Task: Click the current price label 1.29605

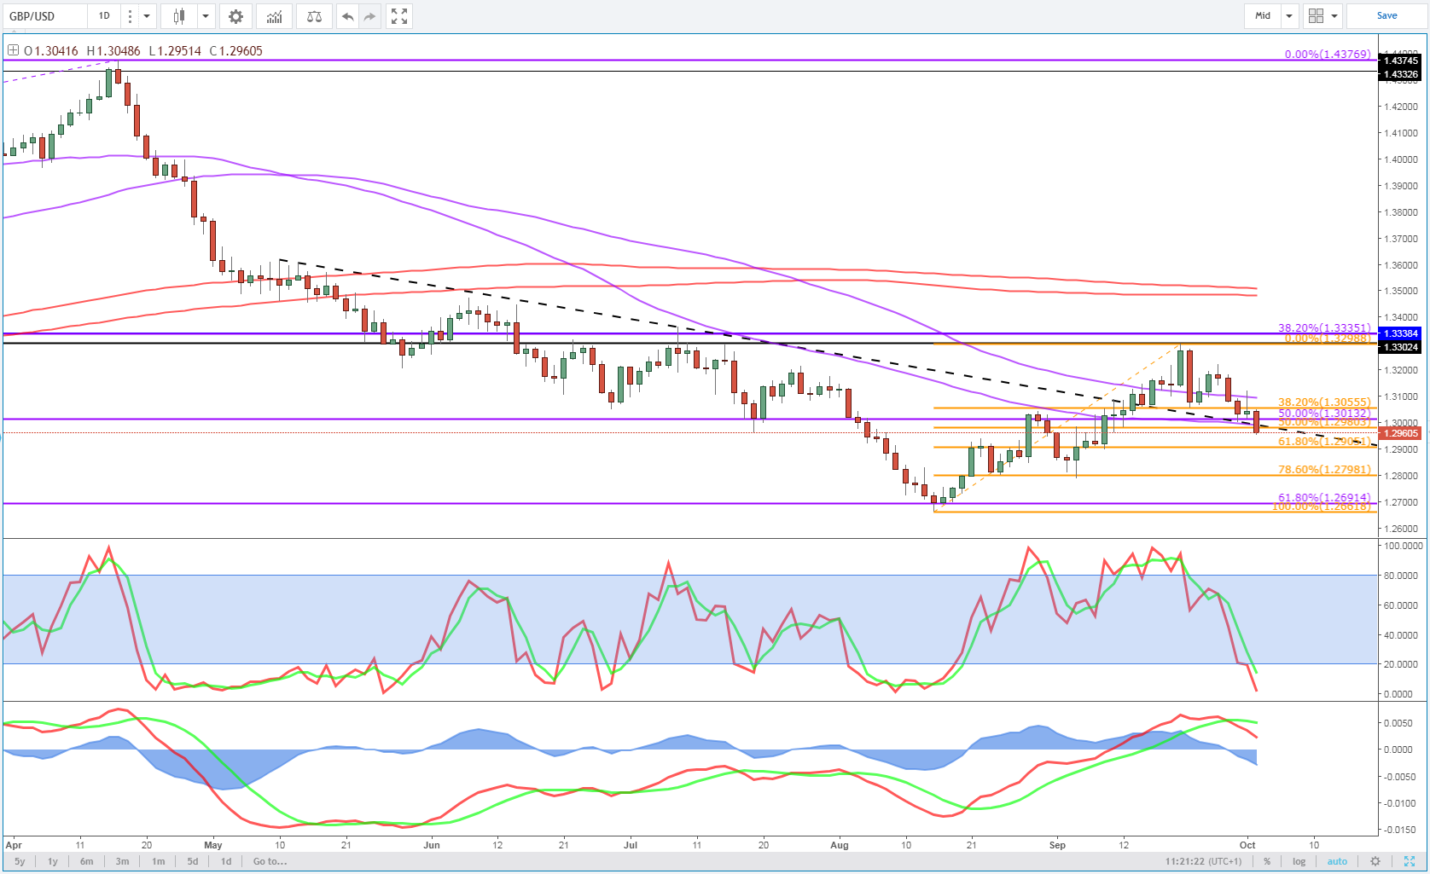Action: (1401, 433)
